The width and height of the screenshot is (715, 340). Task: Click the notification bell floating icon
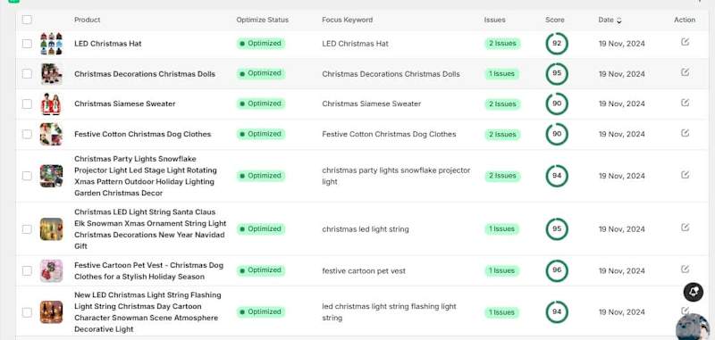pyautogui.click(x=694, y=292)
